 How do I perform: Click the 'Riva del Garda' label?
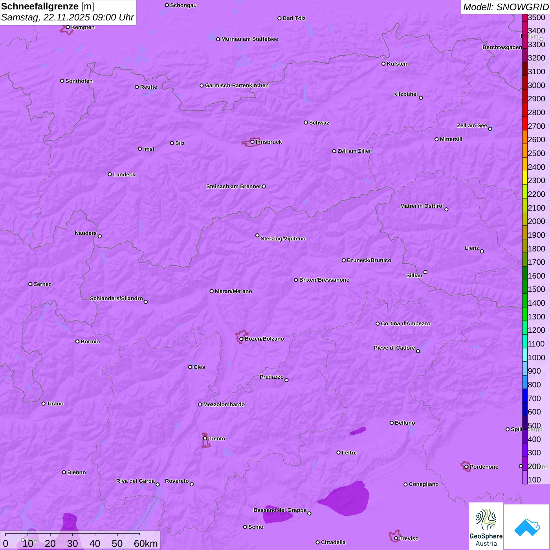click(136, 481)
